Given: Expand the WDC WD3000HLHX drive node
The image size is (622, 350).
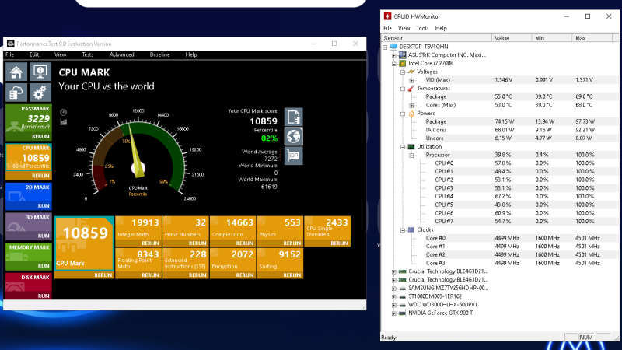Looking at the screenshot, I should (x=394, y=305).
